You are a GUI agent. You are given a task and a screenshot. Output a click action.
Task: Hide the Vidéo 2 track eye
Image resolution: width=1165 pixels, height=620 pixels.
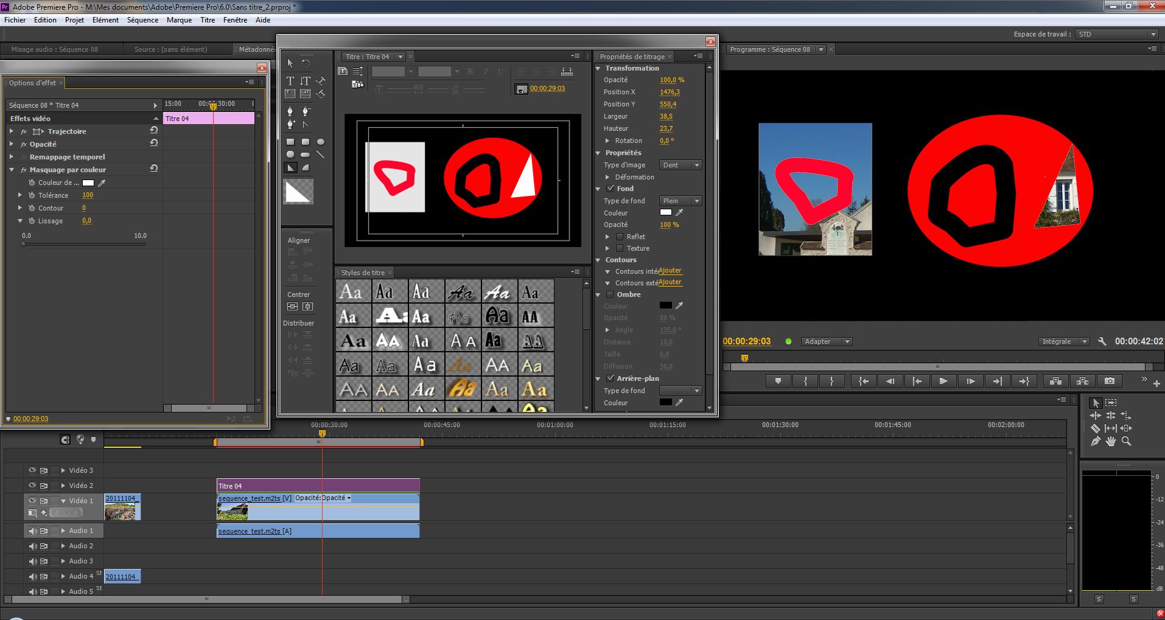(x=32, y=486)
